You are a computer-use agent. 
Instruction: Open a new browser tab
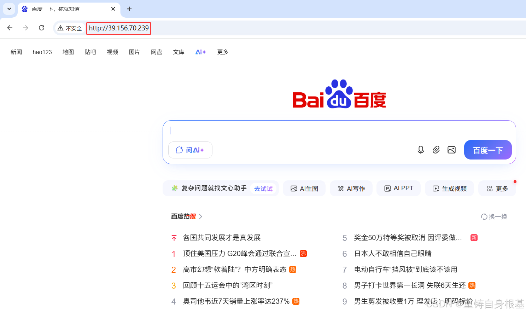129,9
